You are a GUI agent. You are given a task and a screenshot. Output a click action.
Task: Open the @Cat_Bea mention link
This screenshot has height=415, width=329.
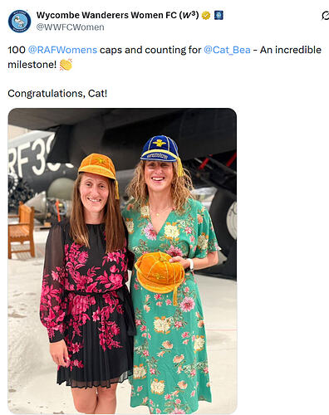(x=227, y=50)
